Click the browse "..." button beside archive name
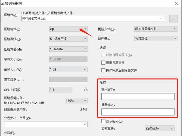 click(173, 19)
